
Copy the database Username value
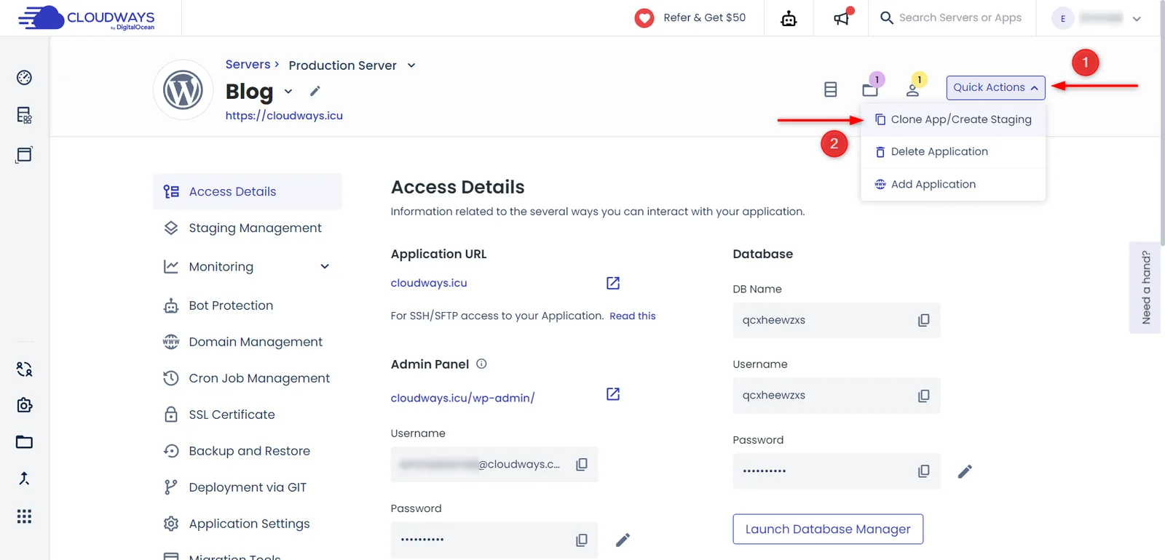pyautogui.click(x=923, y=396)
